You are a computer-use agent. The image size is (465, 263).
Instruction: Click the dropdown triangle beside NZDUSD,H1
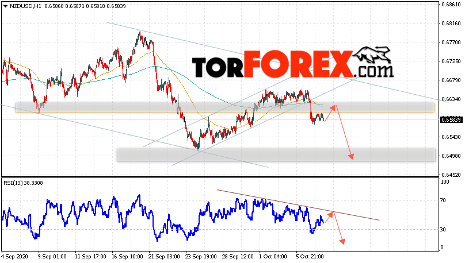coord(5,6)
